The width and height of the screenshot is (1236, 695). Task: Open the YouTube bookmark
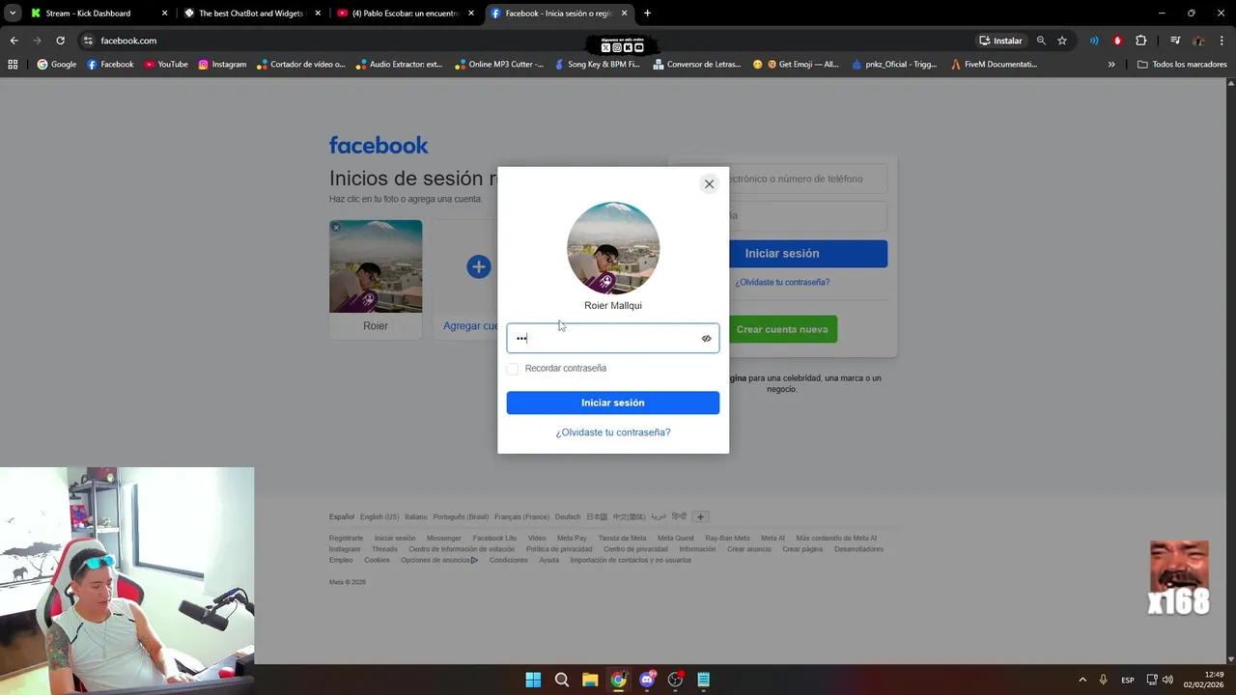click(166, 65)
